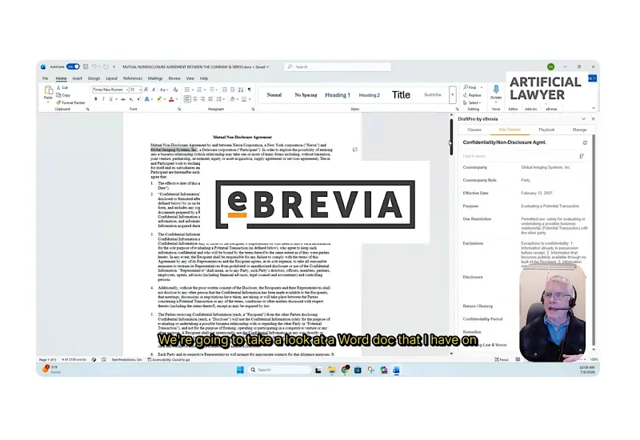Open the font name dropdown Times New Roman
The image size is (640, 440).
point(110,90)
